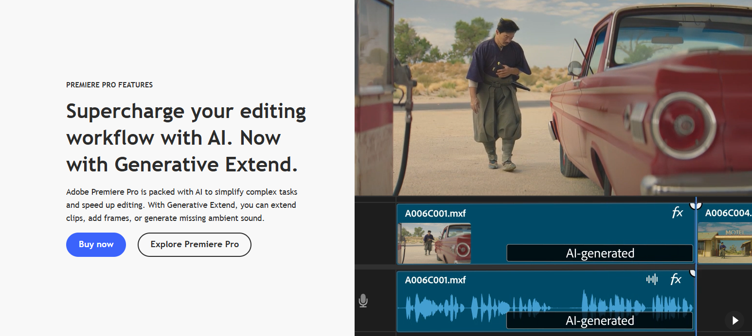752x336 pixels.
Task: Click the A006C001.mxf audio clip name
Action: [435, 280]
